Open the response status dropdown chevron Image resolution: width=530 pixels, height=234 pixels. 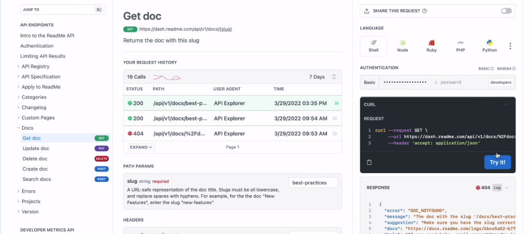coord(507,188)
